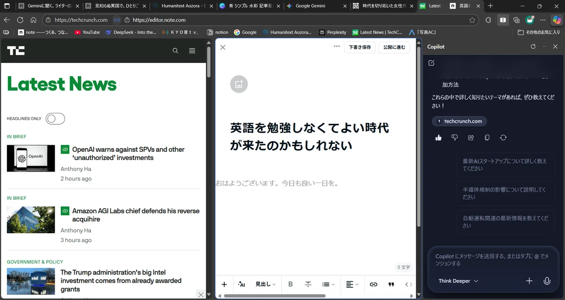Regenerate the Copilot response
565x300 pixels.
[503, 137]
